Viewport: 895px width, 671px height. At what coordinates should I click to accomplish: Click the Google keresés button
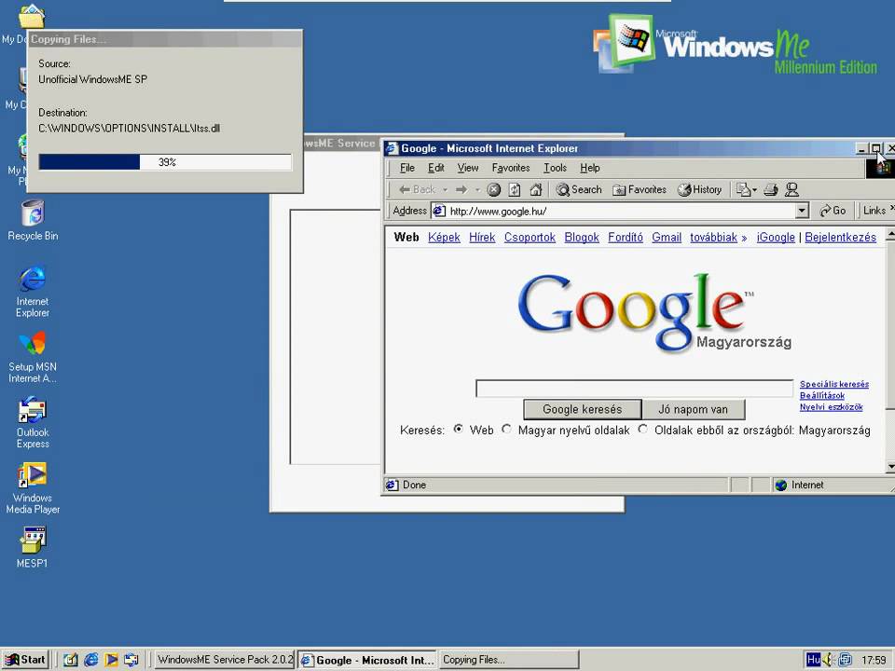[582, 409]
